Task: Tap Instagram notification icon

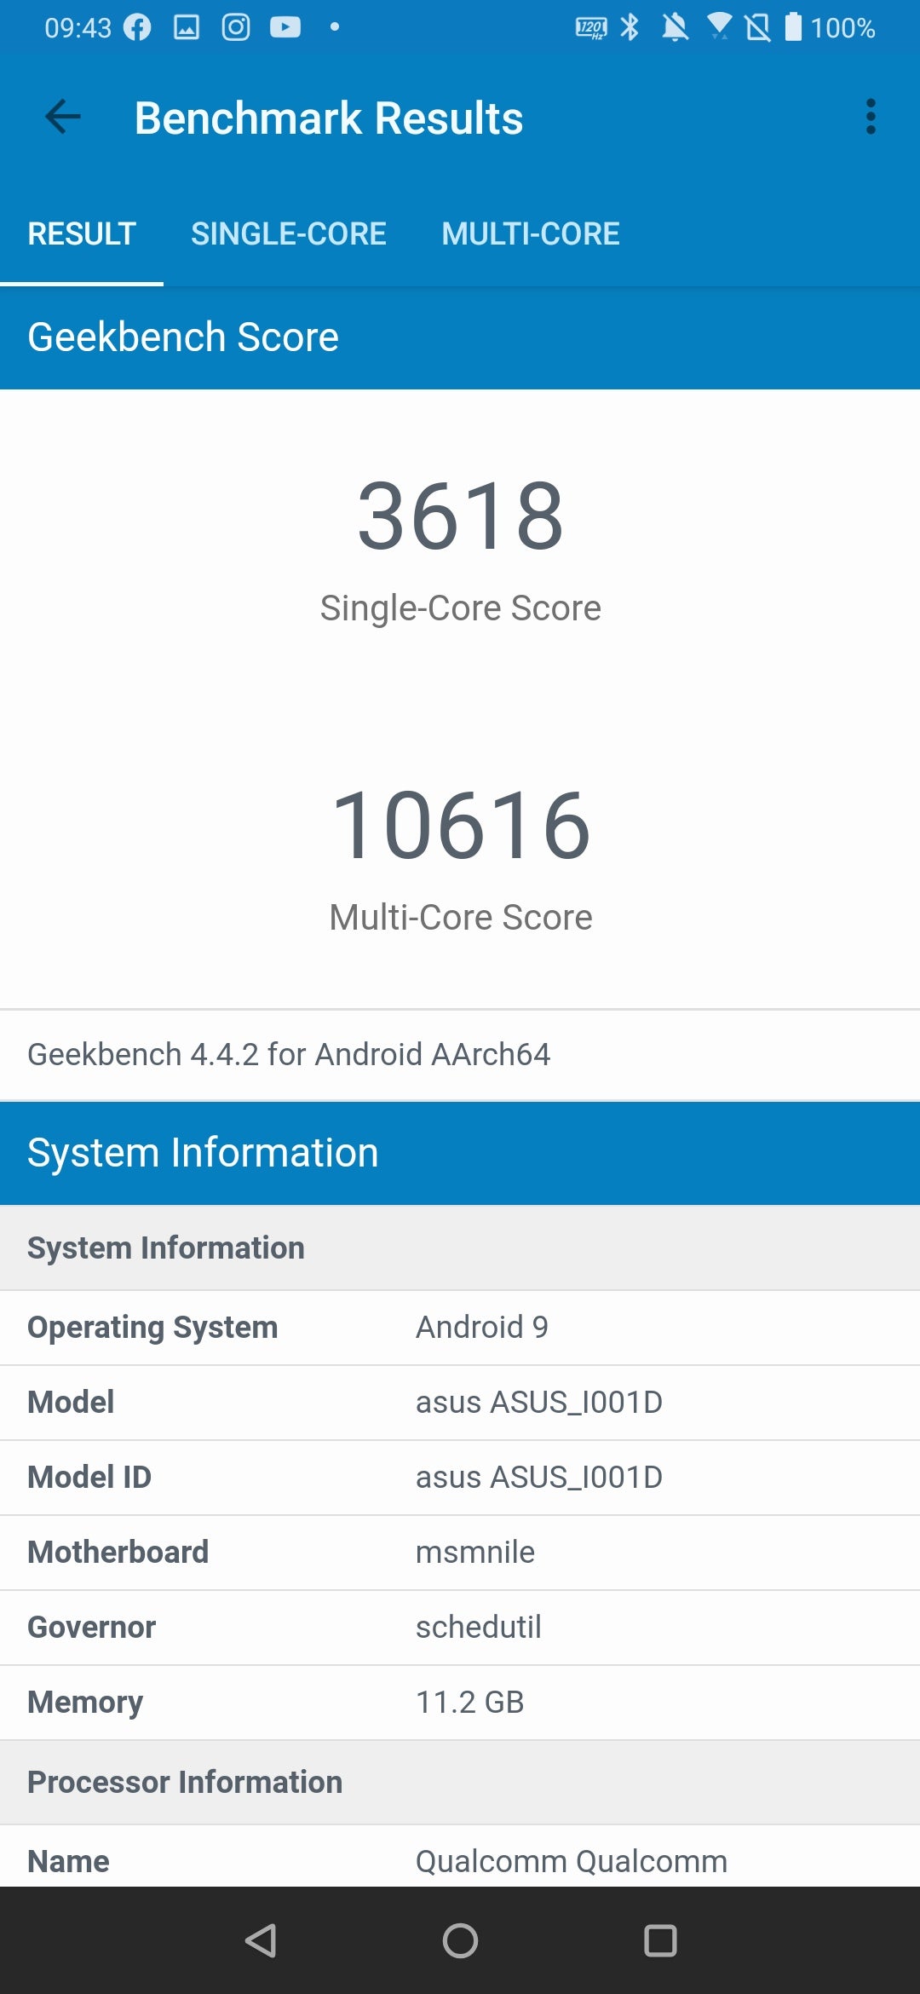Action: pos(236,27)
